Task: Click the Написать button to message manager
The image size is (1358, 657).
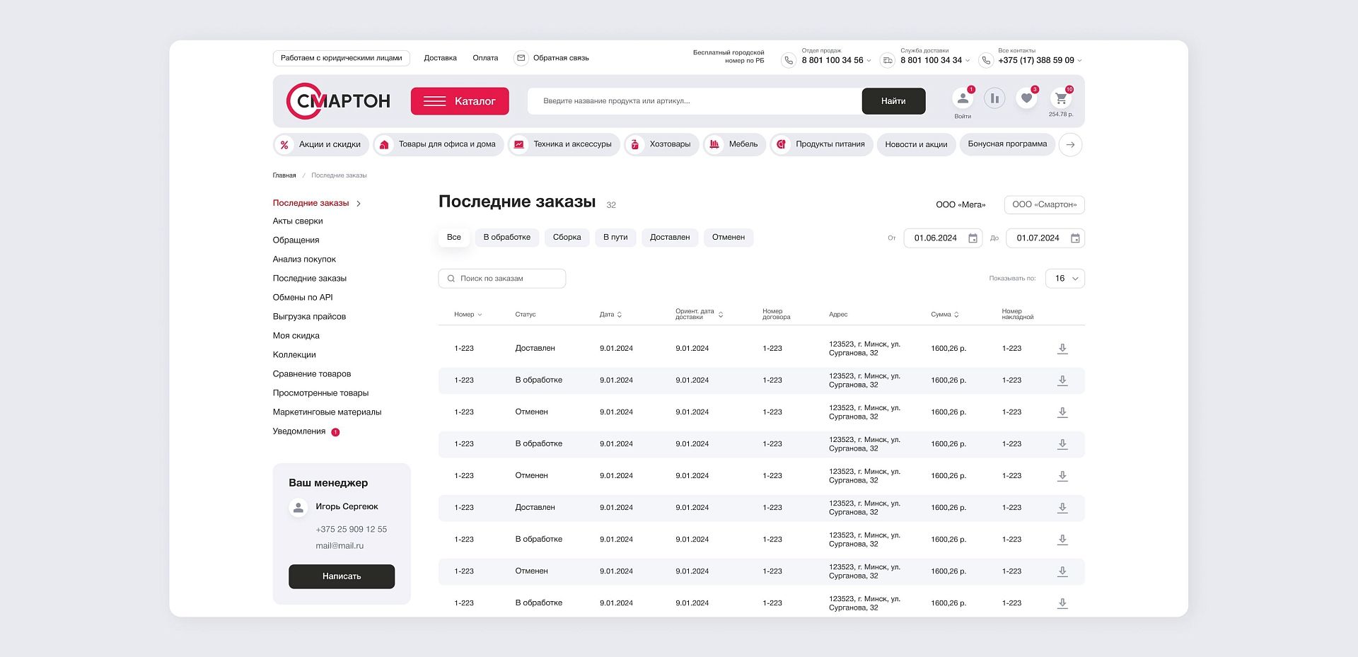Action: point(342,576)
